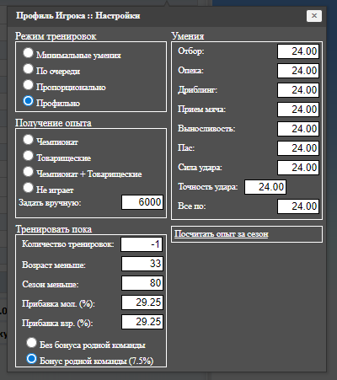This screenshot has width=337, height=380.
Task: Open the Посчитать опыт за сезон link
Action: pyautogui.click(x=222, y=234)
